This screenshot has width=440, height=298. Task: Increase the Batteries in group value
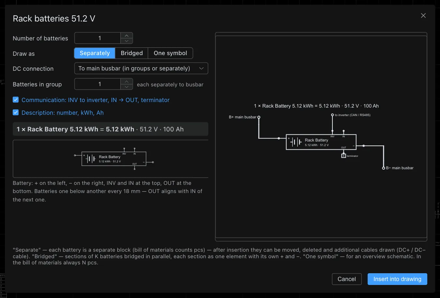[x=126, y=82]
